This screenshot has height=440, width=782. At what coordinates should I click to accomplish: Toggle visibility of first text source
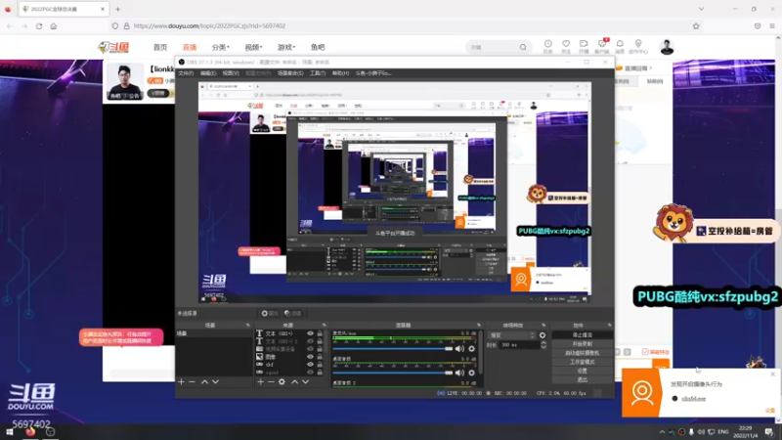(x=310, y=333)
